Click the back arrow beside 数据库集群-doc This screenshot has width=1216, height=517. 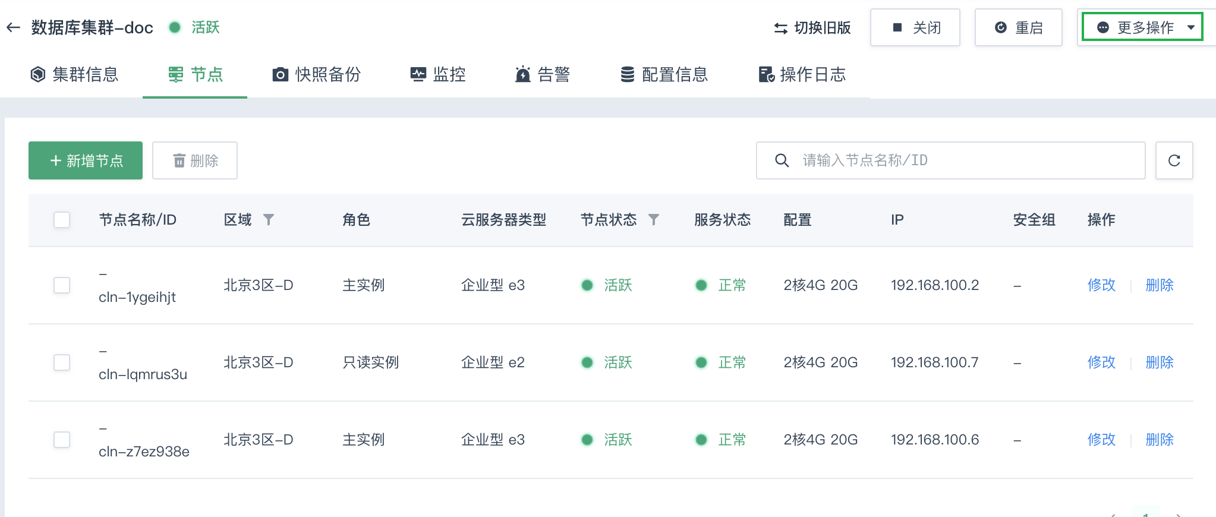(14, 27)
